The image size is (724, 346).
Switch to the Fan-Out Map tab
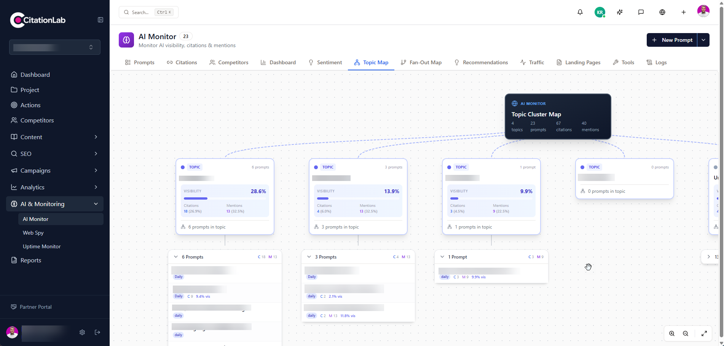[421, 62]
